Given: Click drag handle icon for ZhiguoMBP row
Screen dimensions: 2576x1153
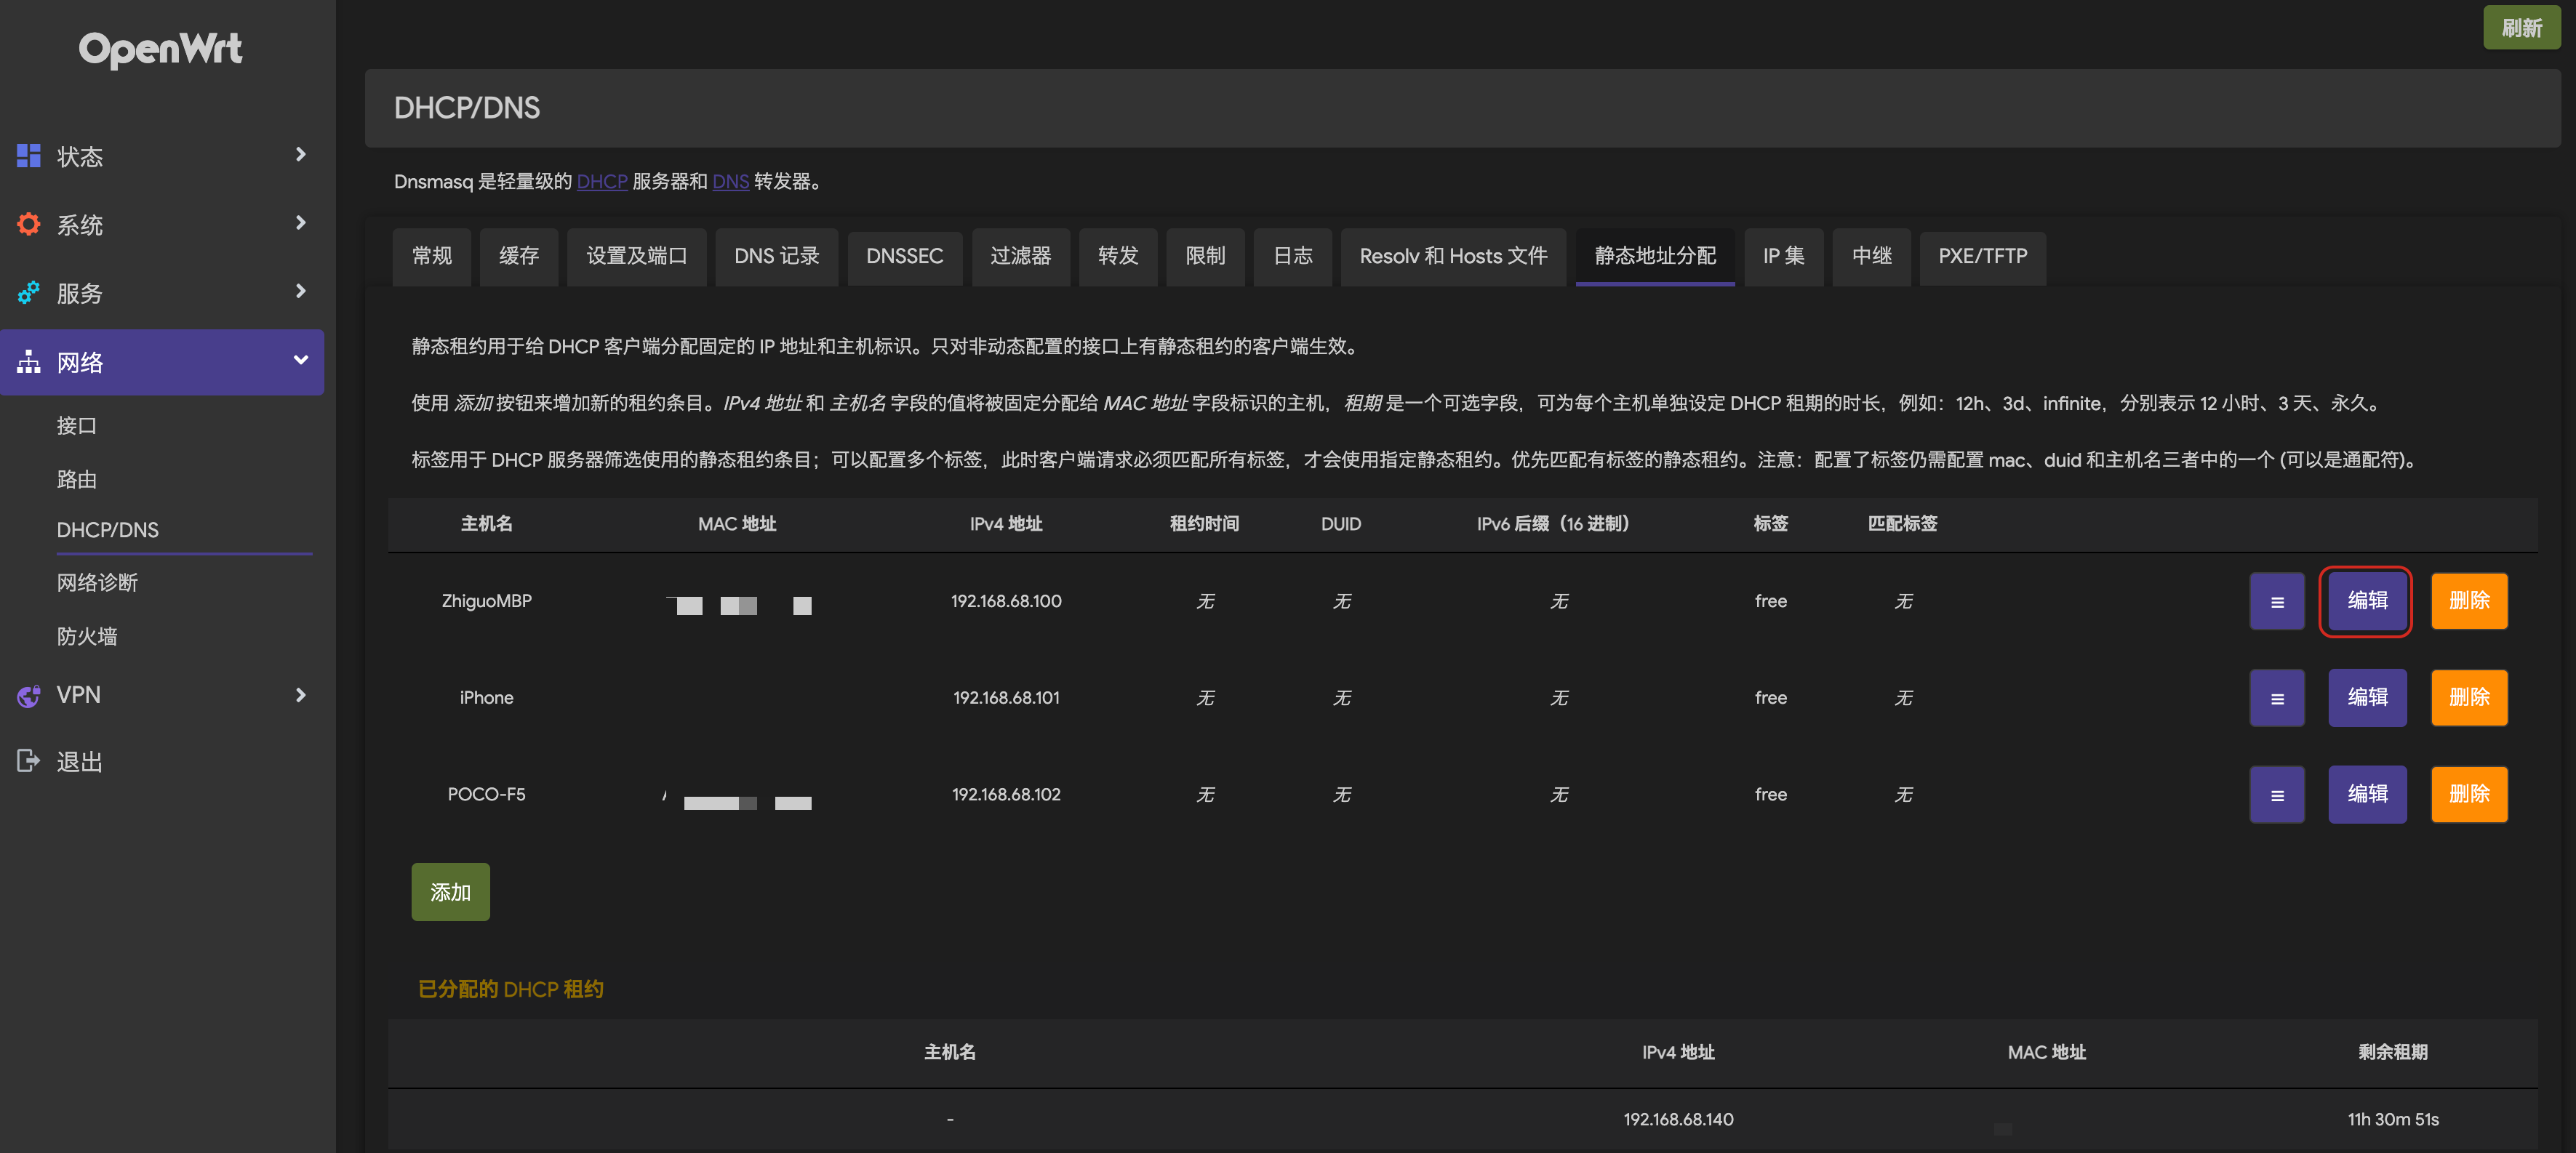Looking at the screenshot, I should pyautogui.click(x=2276, y=601).
